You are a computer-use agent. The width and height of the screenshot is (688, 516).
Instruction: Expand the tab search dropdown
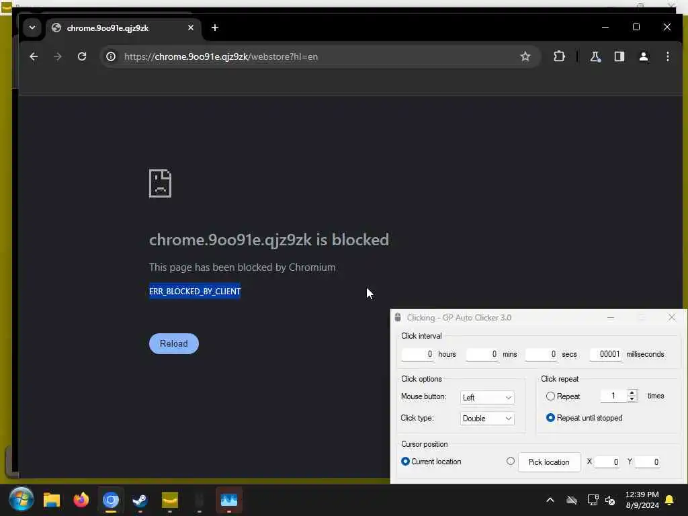(x=32, y=28)
